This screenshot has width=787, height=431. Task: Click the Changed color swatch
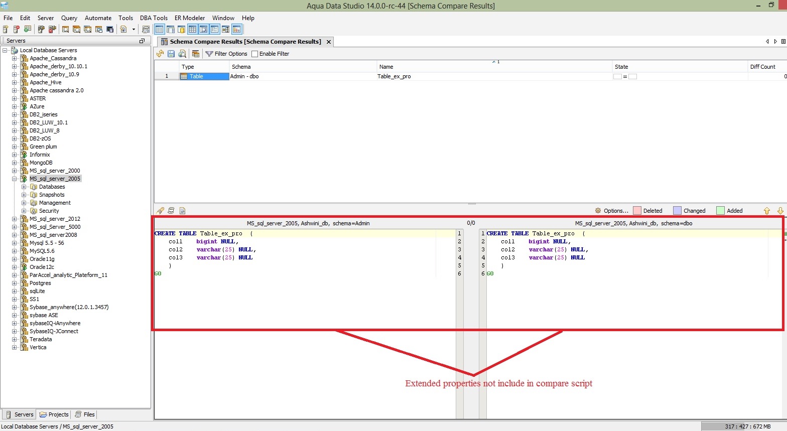[678, 211]
